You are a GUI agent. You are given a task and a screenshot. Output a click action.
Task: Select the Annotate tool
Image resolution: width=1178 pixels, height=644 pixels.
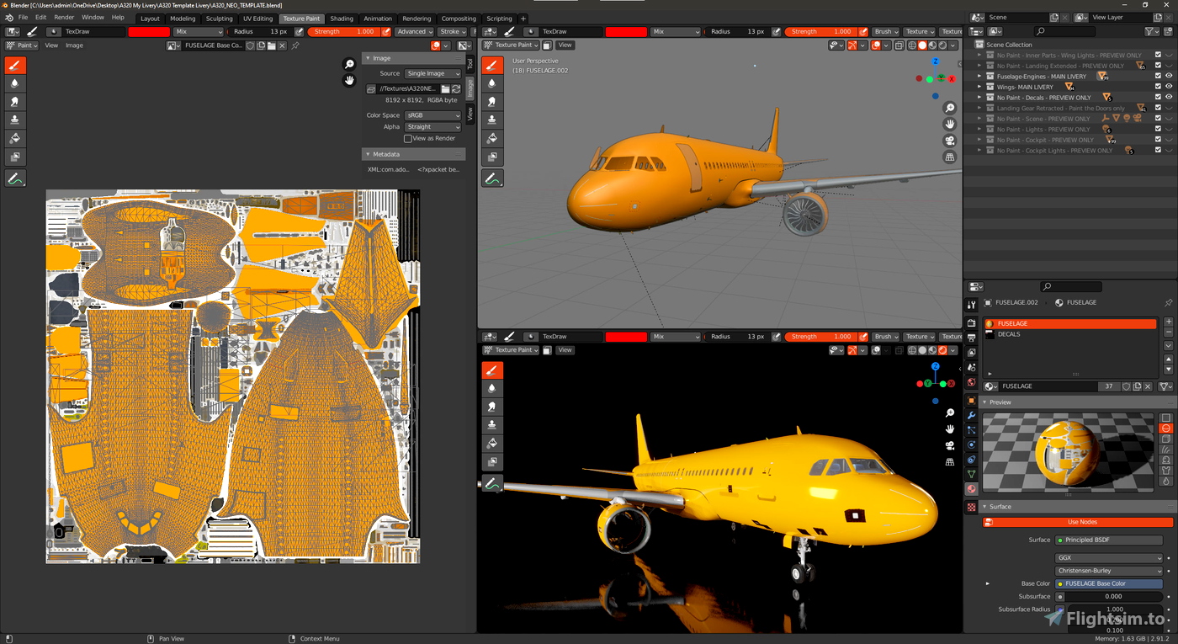[x=14, y=178]
